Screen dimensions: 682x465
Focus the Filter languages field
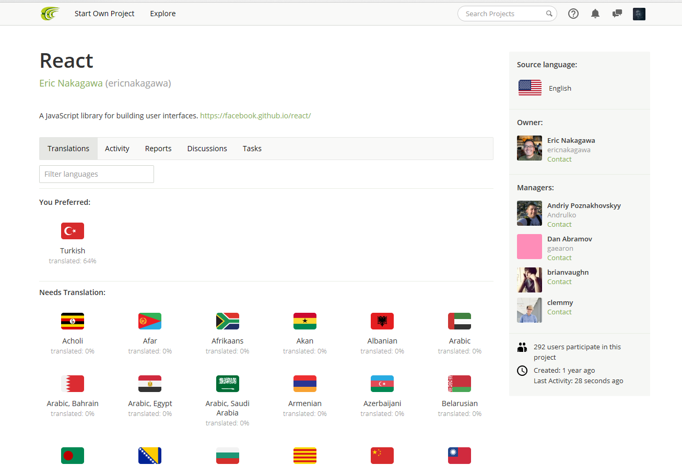click(97, 174)
